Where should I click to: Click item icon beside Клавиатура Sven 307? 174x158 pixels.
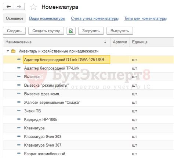19,145
